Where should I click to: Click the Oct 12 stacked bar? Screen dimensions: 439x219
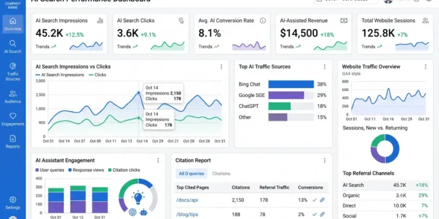tap(78, 199)
